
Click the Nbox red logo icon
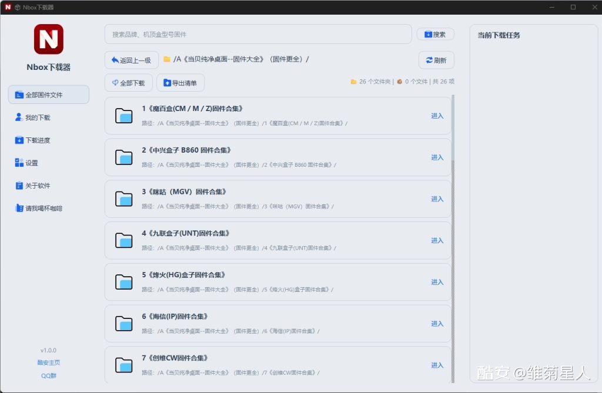(48, 39)
